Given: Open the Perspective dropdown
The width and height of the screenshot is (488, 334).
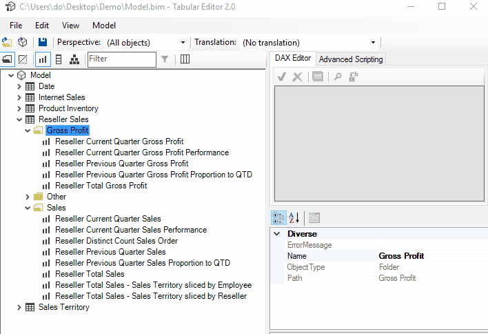Looking at the screenshot, I should [183, 42].
